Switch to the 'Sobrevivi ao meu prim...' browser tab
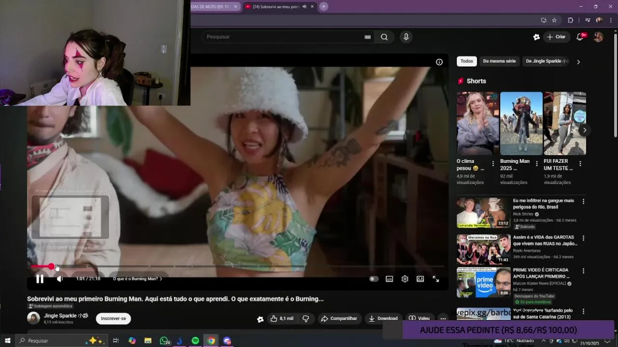 click(x=275, y=7)
